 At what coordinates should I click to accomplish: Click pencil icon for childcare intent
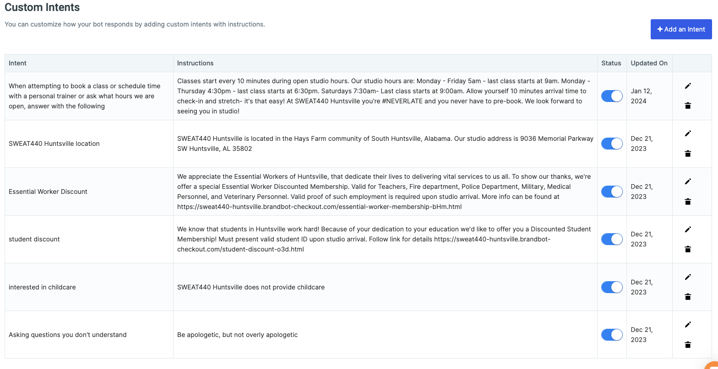coord(687,277)
